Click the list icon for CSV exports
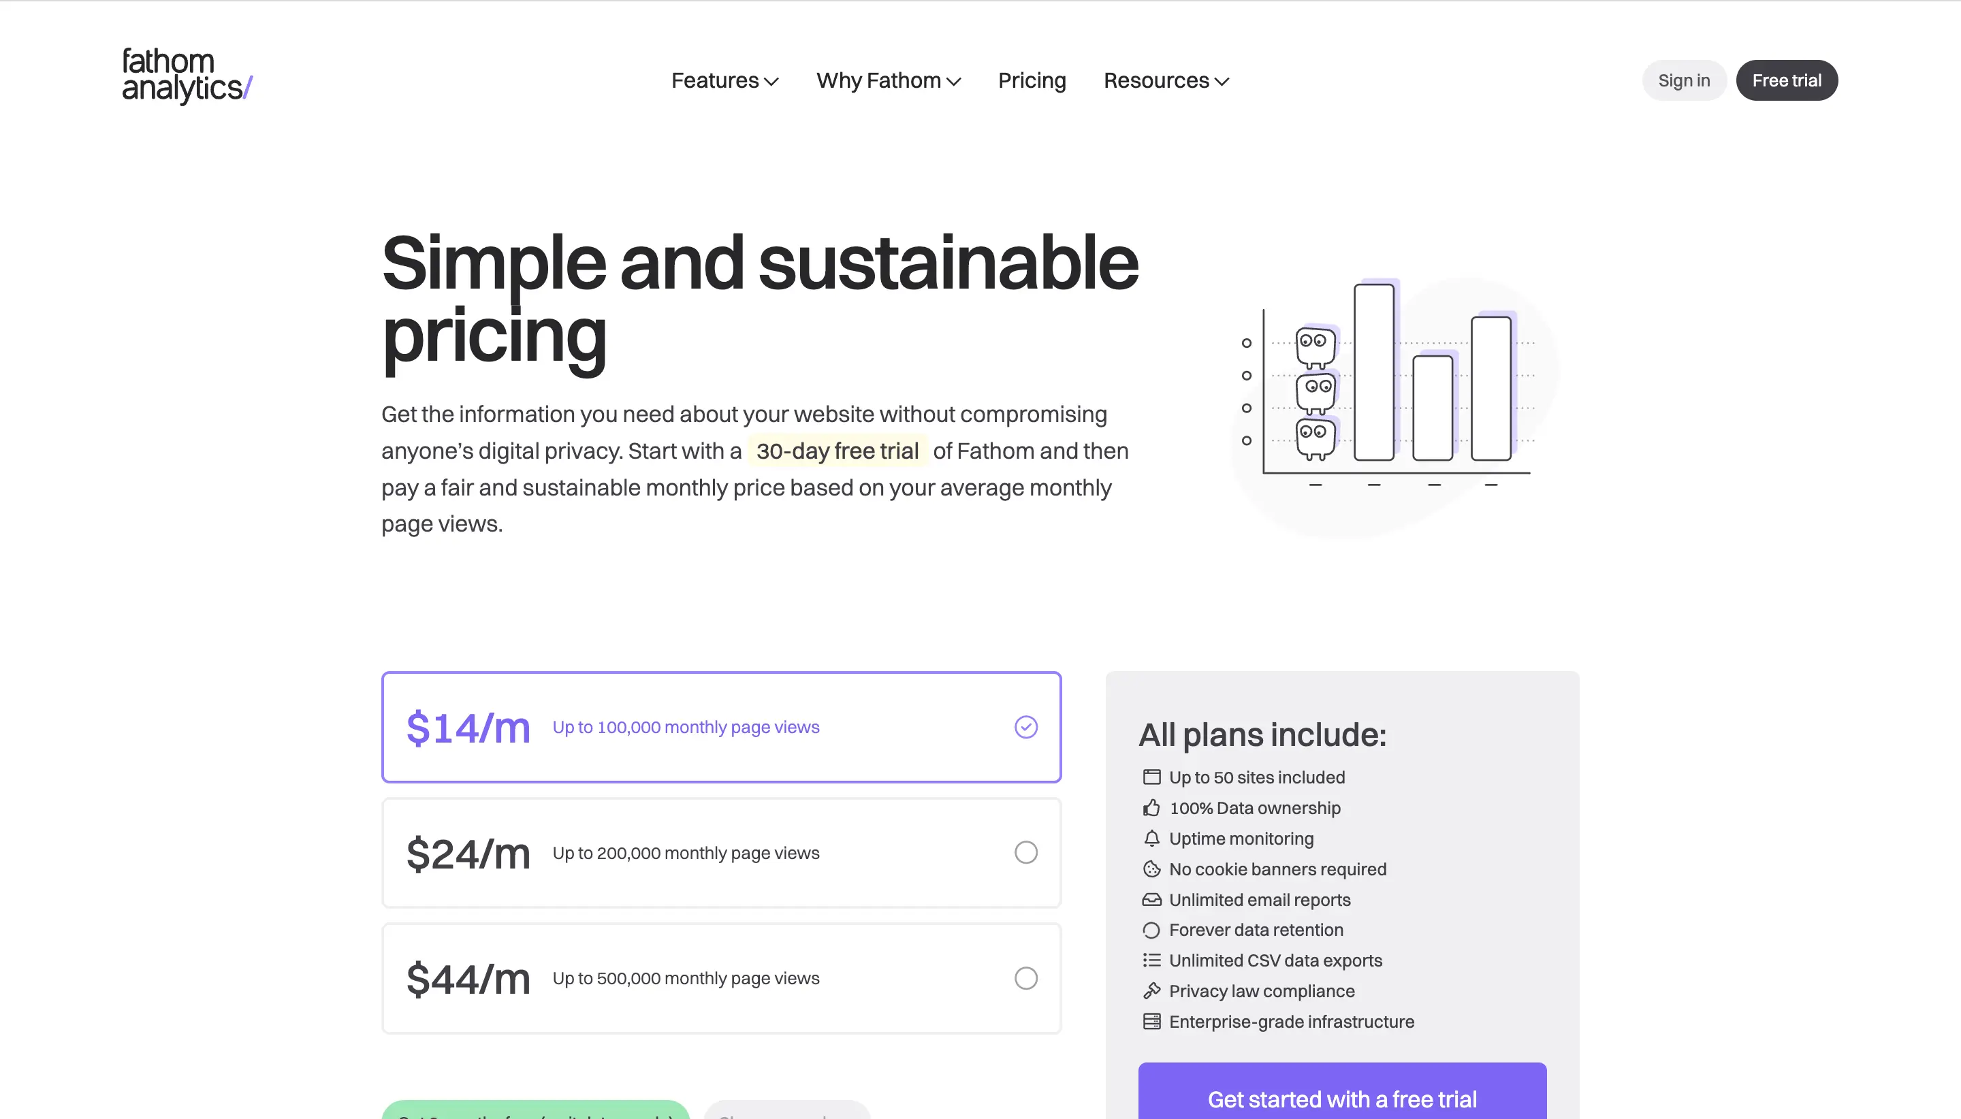The width and height of the screenshot is (1961, 1119). pos(1151,960)
